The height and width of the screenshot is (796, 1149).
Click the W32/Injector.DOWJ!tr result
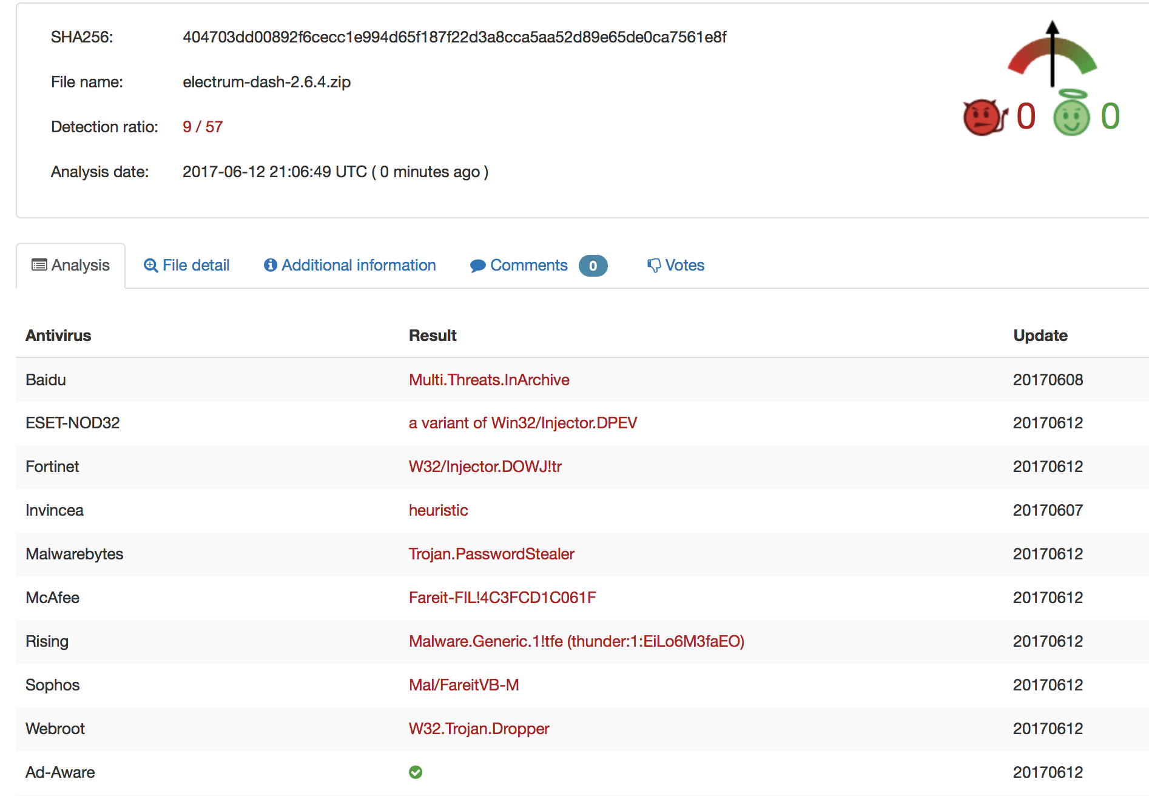(485, 467)
